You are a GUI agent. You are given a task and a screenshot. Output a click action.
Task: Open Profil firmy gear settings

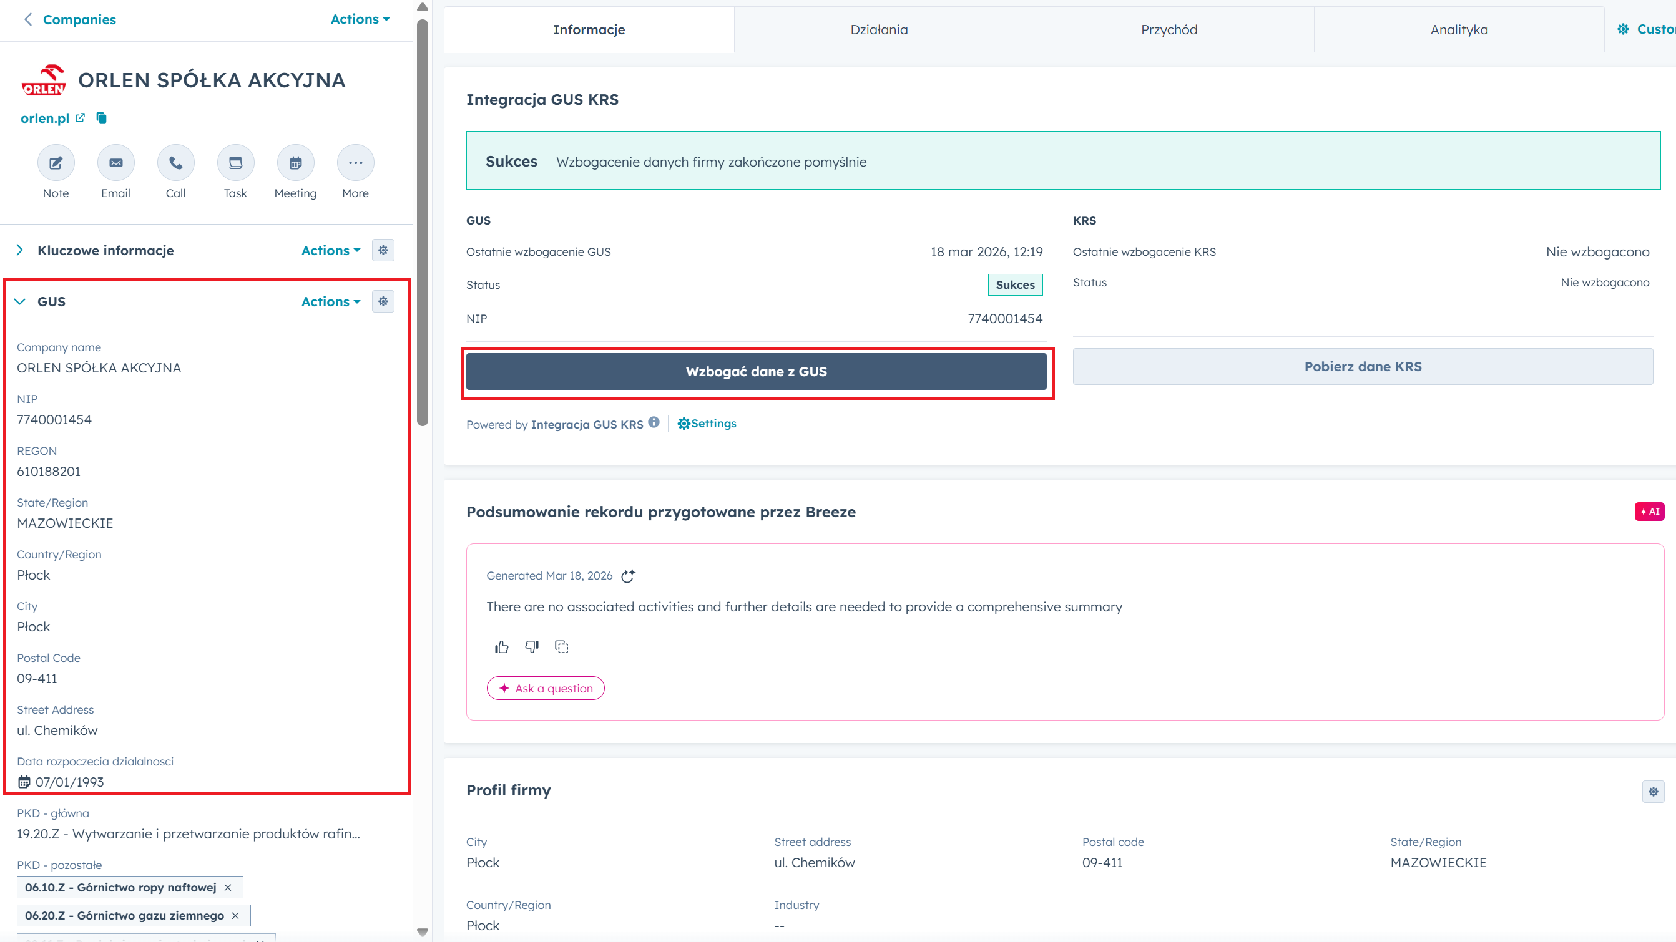point(1654,792)
